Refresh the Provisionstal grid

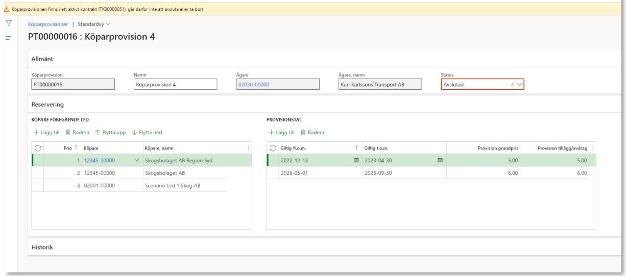click(x=273, y=148)
